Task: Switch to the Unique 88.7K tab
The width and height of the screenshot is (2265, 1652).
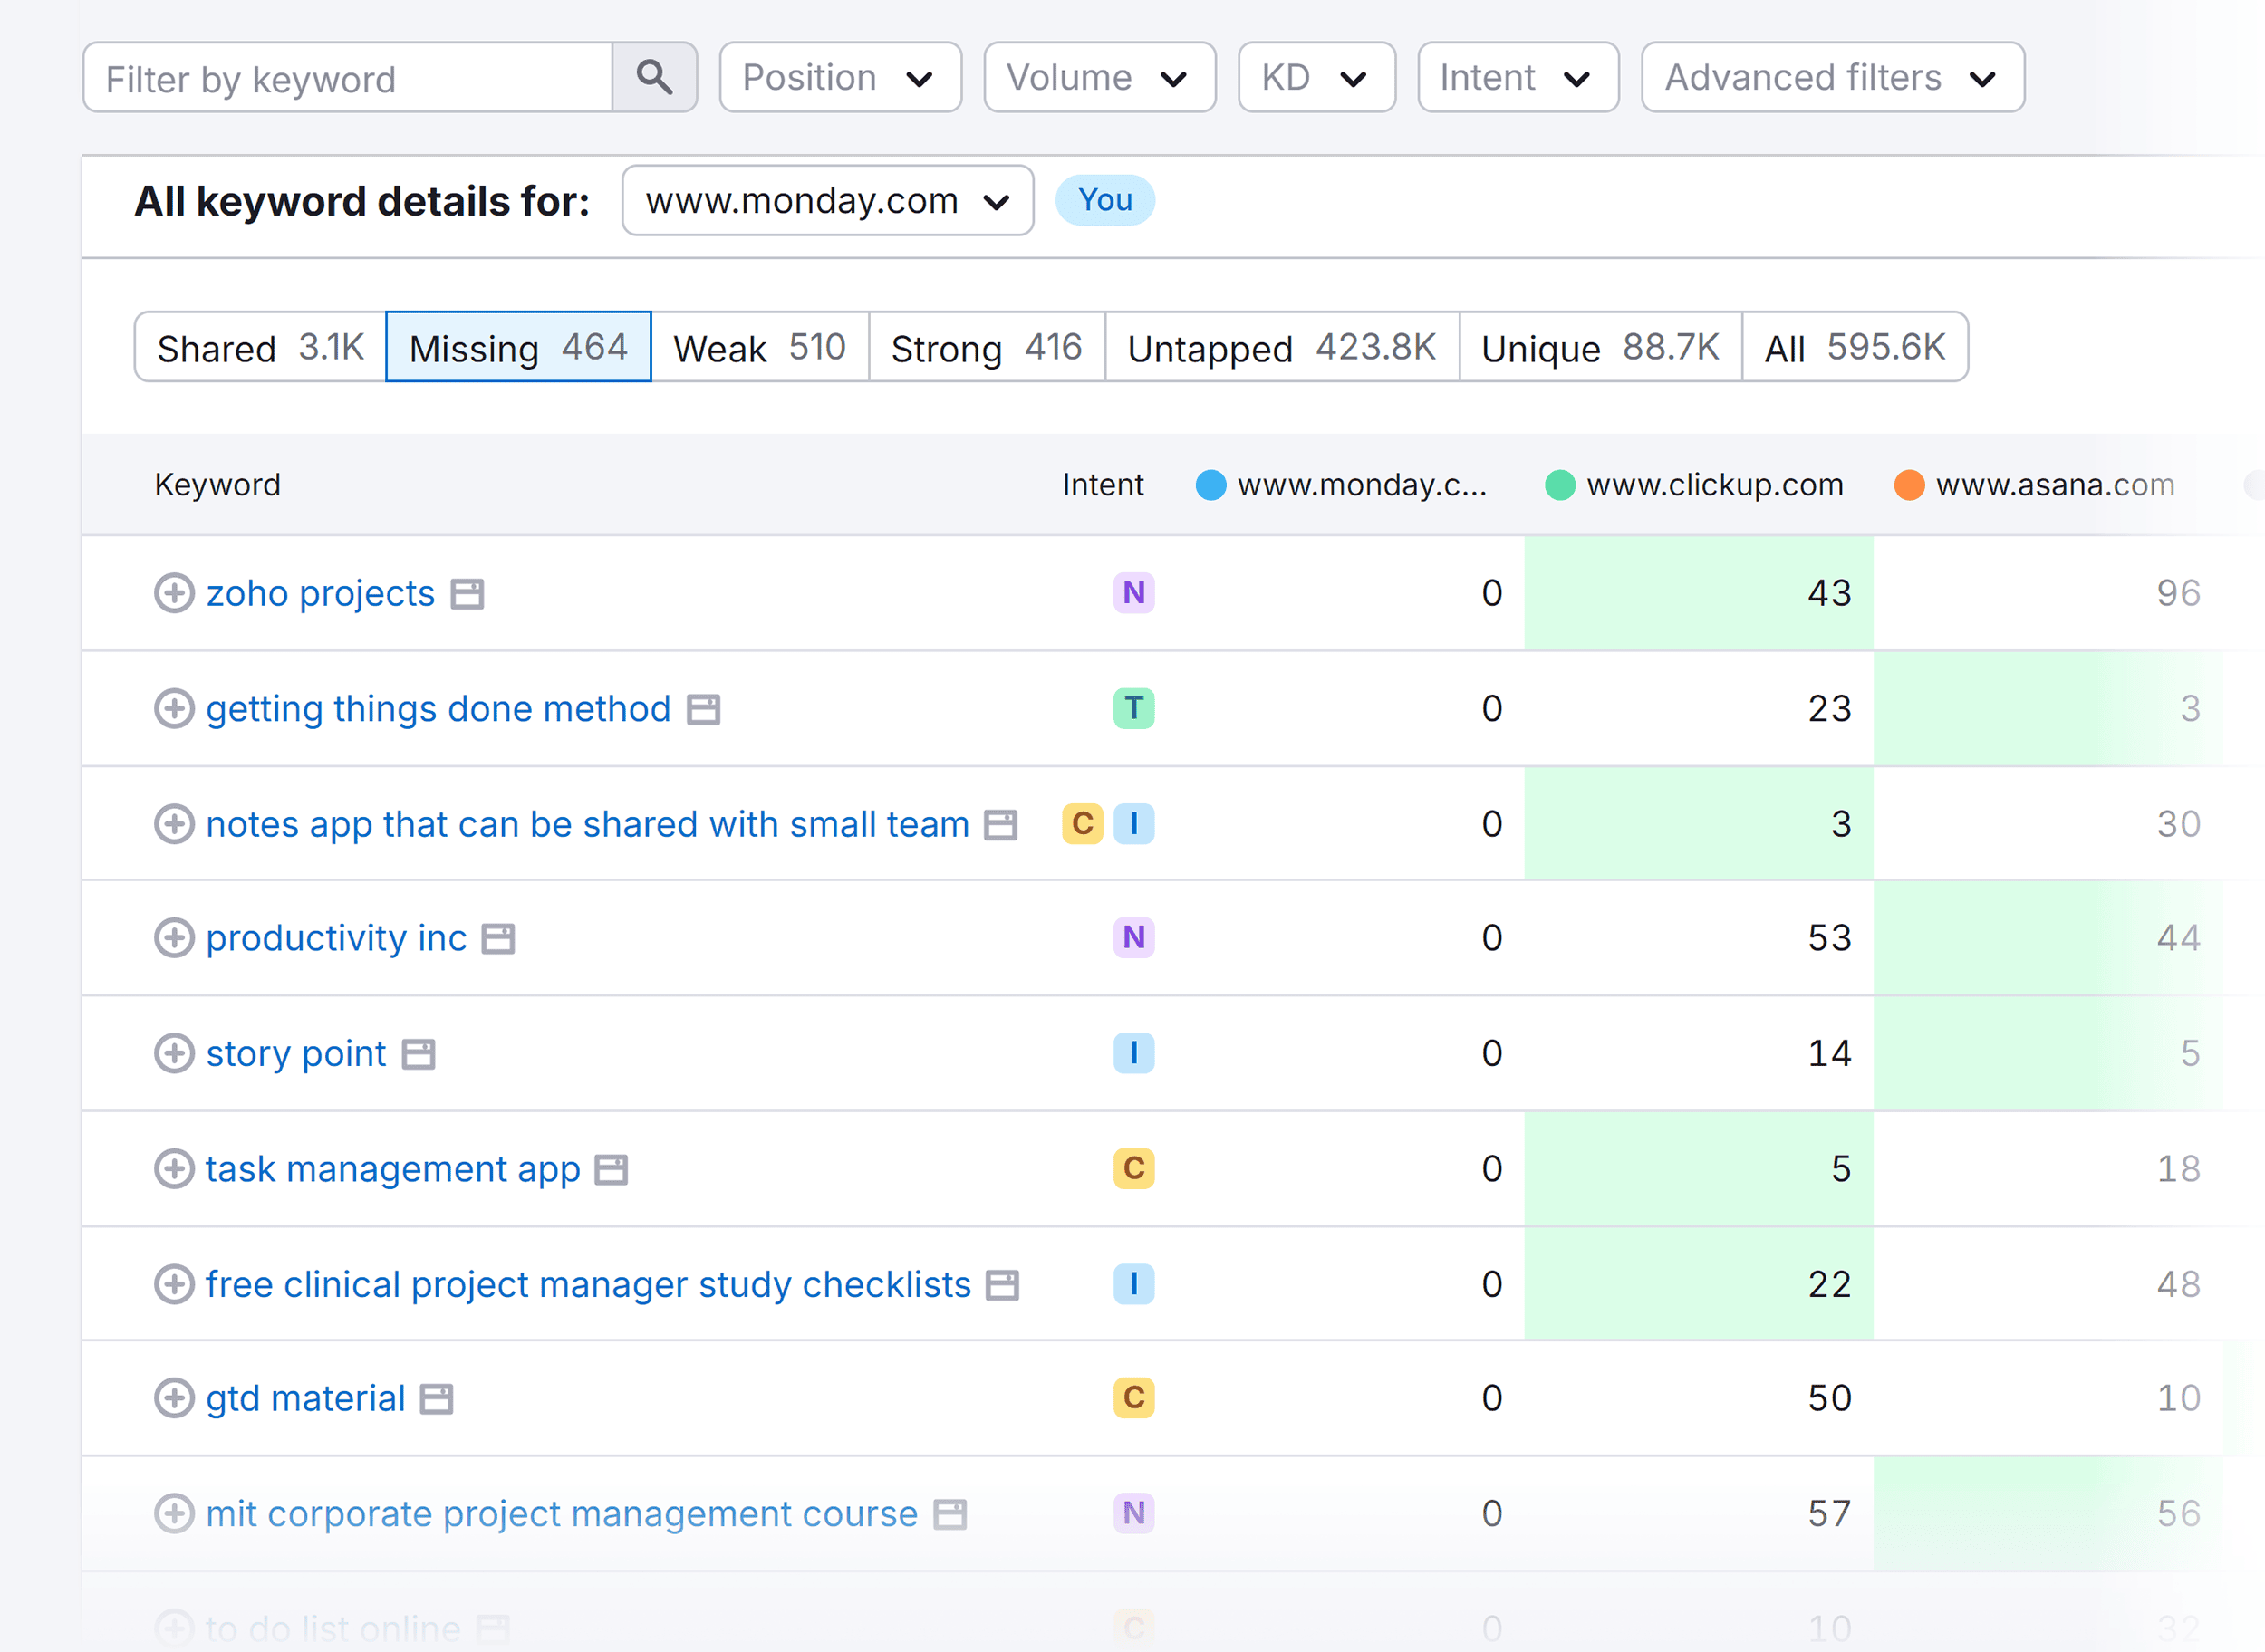Action: pyautogui.click(x=1601, y=347)
